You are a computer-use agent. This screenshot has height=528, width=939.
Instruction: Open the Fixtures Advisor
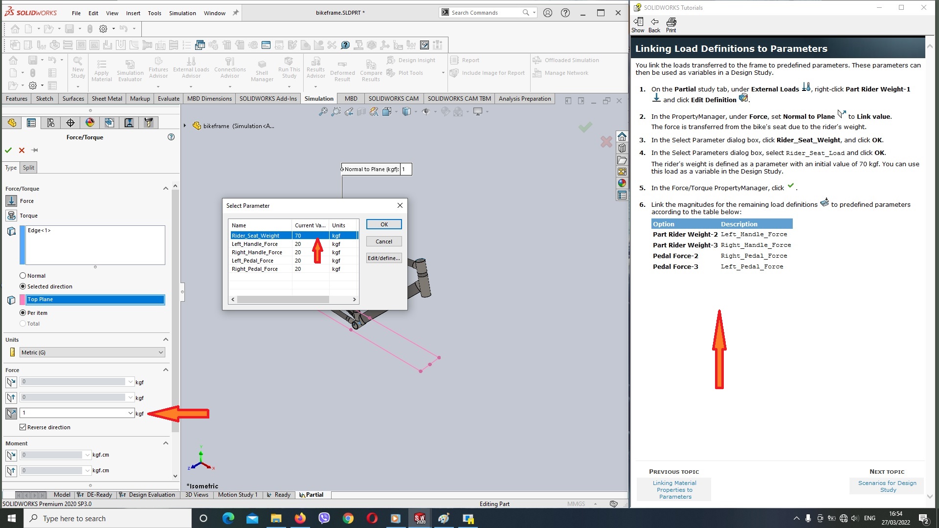pyautogui.click(x=158, y=67)
